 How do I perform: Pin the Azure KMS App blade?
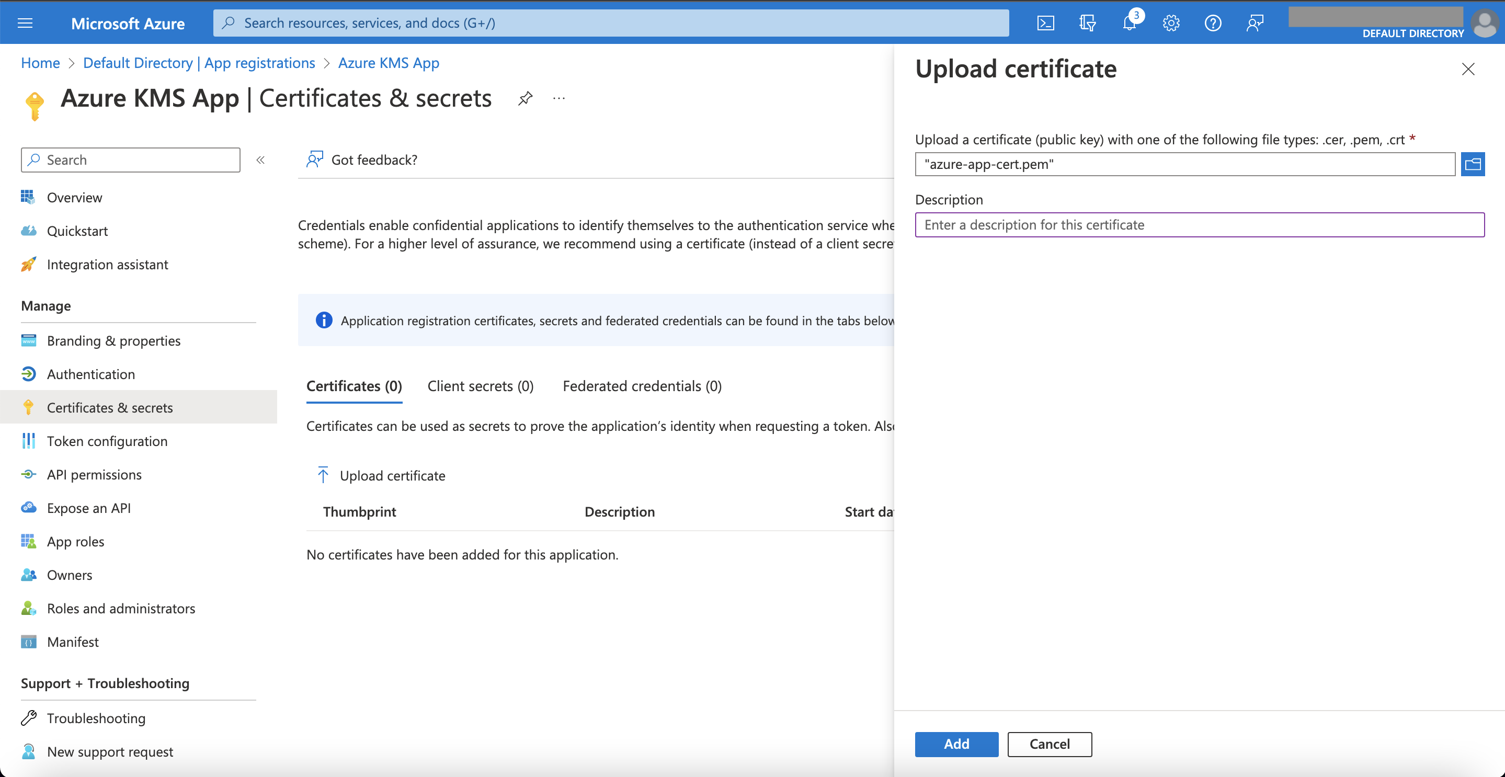[525, 98]
